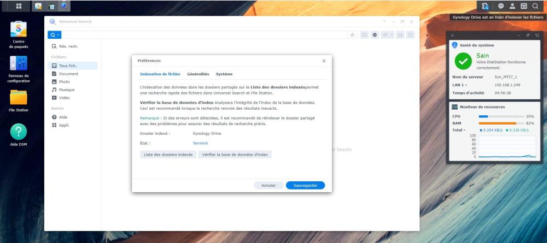This screenshot has width=547, height=243.
Task: Expand the view mode dropdown arrow
Action: pyautogui.click(x=392, y=35)
